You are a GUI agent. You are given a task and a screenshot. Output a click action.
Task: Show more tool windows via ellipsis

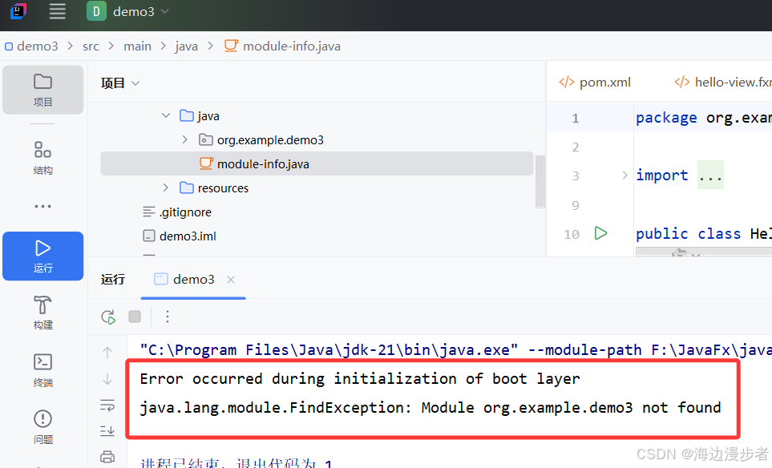pyautogui.click(x=42, y=206)
